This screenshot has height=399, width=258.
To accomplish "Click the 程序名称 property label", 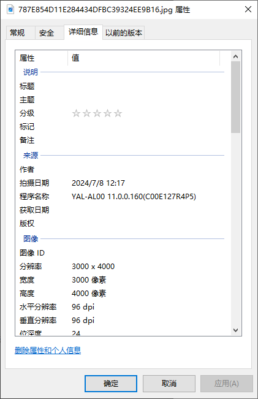I will (34, 197).
